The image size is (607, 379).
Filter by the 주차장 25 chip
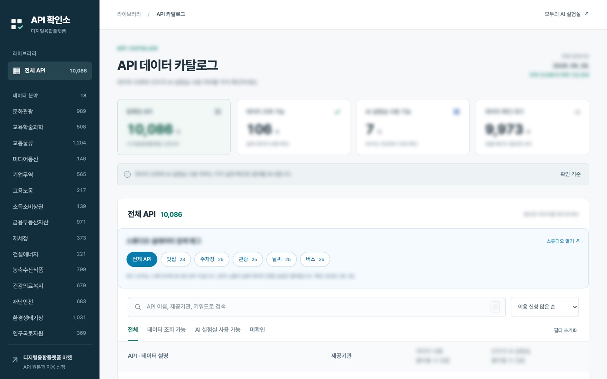[212, 259]
